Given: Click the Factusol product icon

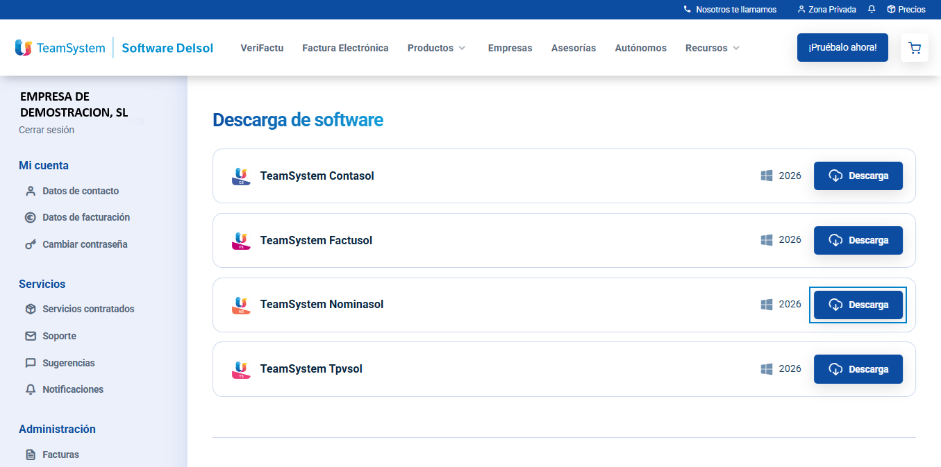Looking at the screenshot, I should tap(241, 241).
